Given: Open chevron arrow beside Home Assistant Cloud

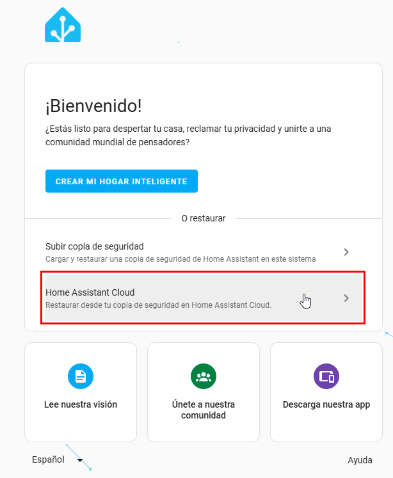Looking at the screenshot, I should pyautogui.click(x=346, y=298).
